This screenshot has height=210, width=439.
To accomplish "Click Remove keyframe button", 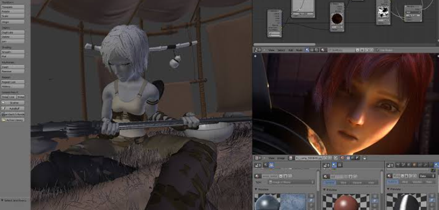I will [13, 71].
